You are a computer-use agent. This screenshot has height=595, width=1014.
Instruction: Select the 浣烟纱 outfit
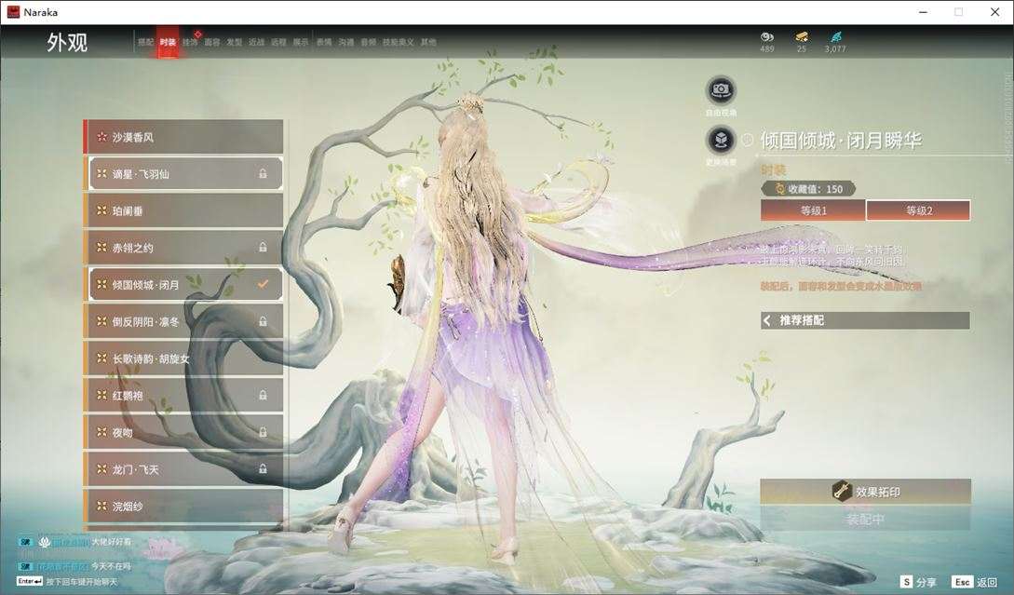coord(183,506)
